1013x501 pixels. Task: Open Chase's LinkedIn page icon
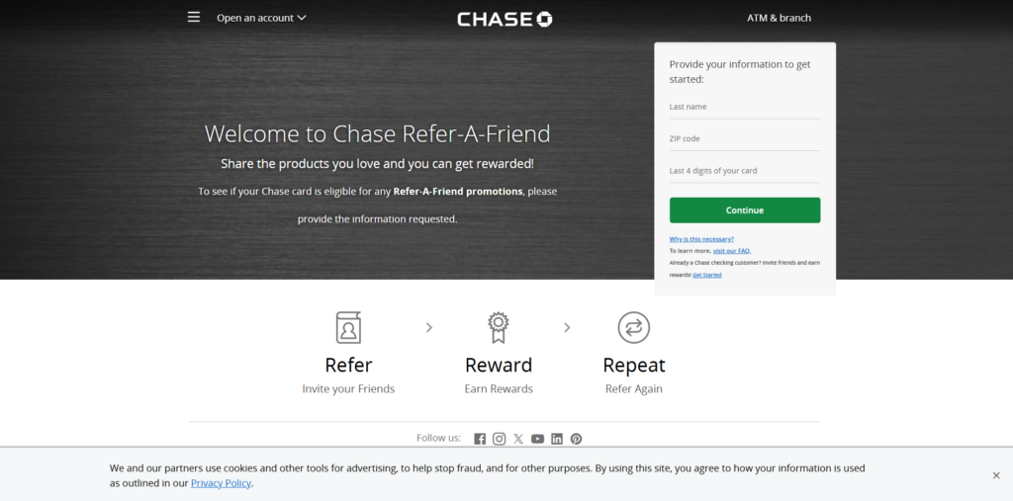pyautogui.click(x=557, y=439)
